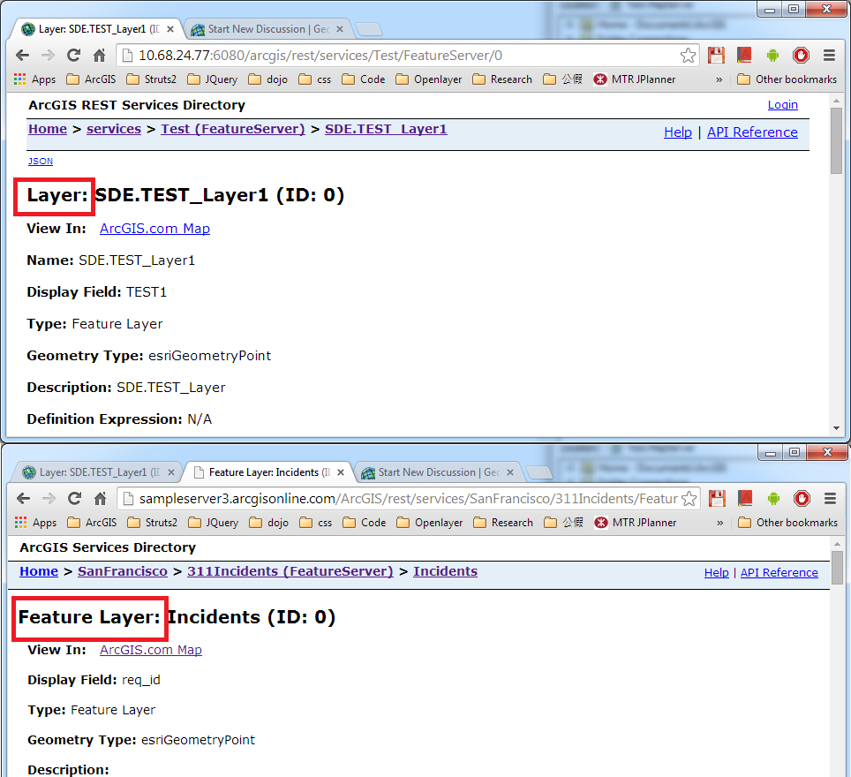The height and width of the screenshot is (777, 851).
Task: Open the dojo bookmark folder in bottom window
Action: pyautogui.click(x=268, y=523)
